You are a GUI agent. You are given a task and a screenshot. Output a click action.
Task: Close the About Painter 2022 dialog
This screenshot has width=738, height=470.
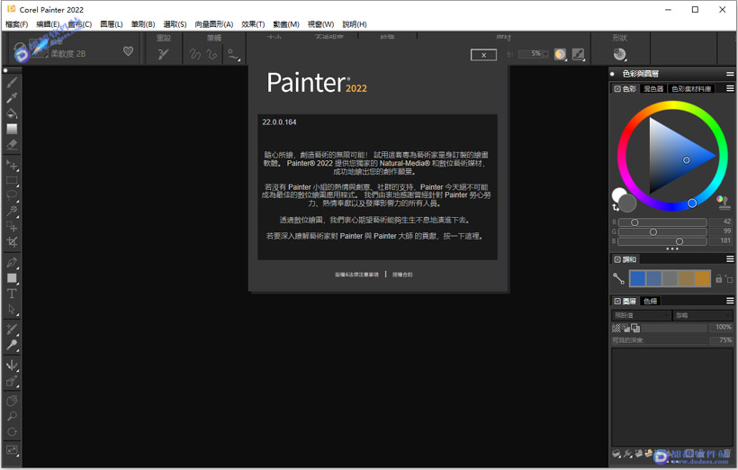(x=483, y=55)
